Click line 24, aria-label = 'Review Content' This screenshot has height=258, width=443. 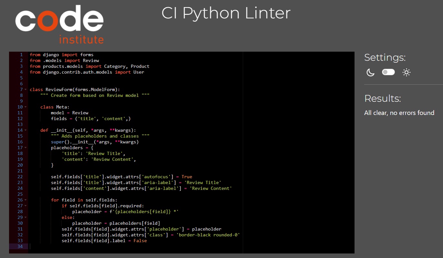(x=141, y=188)
